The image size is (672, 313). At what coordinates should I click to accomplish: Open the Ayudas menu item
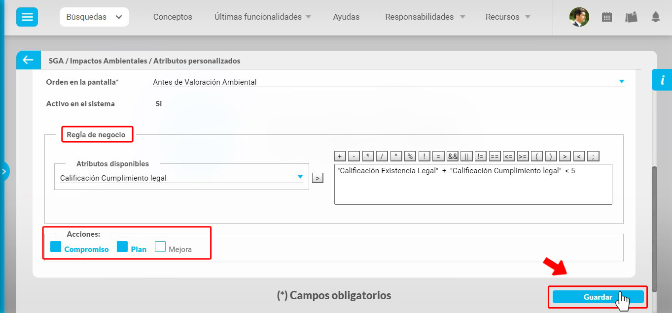(346, 17)
